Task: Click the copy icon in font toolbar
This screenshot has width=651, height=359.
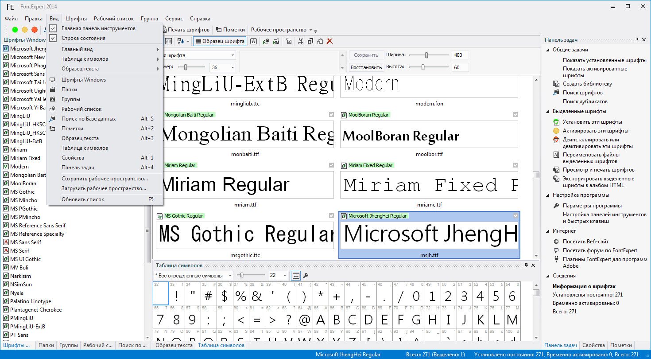Action: tap(310, 41)
